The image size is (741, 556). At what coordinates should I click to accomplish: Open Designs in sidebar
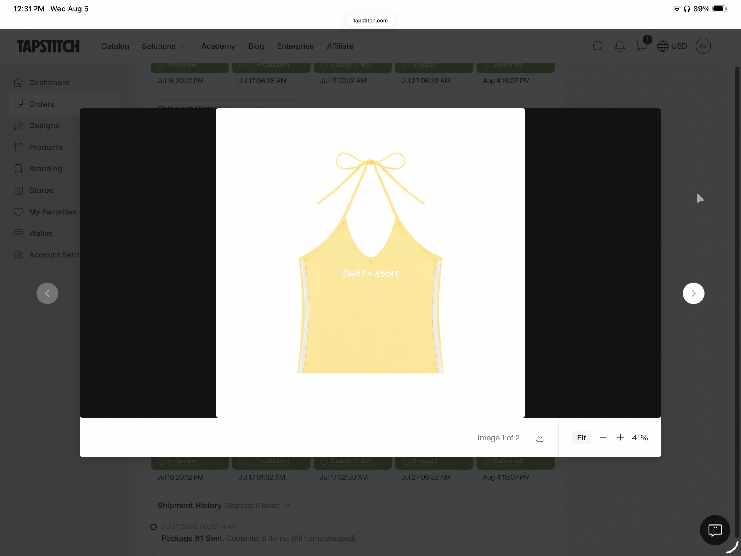point(44,126)
